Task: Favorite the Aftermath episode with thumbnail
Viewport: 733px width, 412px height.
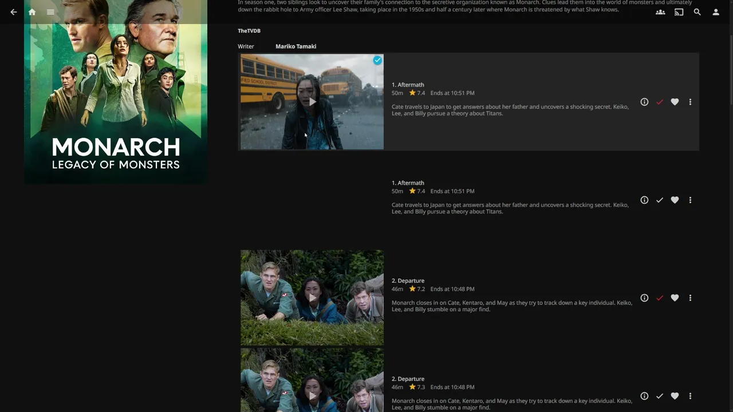Action: [x=675, y=102]
